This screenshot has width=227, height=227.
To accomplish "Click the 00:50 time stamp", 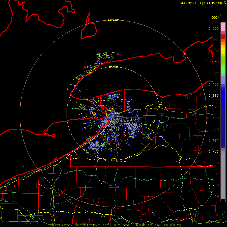I will pyautogui.click(x=176, y=225).
